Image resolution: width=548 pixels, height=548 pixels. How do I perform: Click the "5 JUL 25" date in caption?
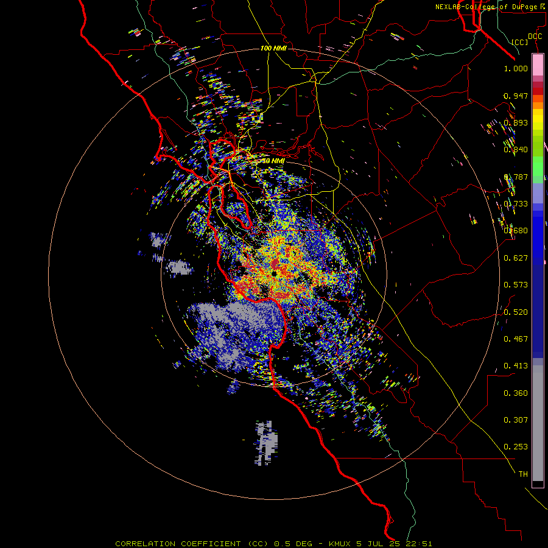coord(378,544)
